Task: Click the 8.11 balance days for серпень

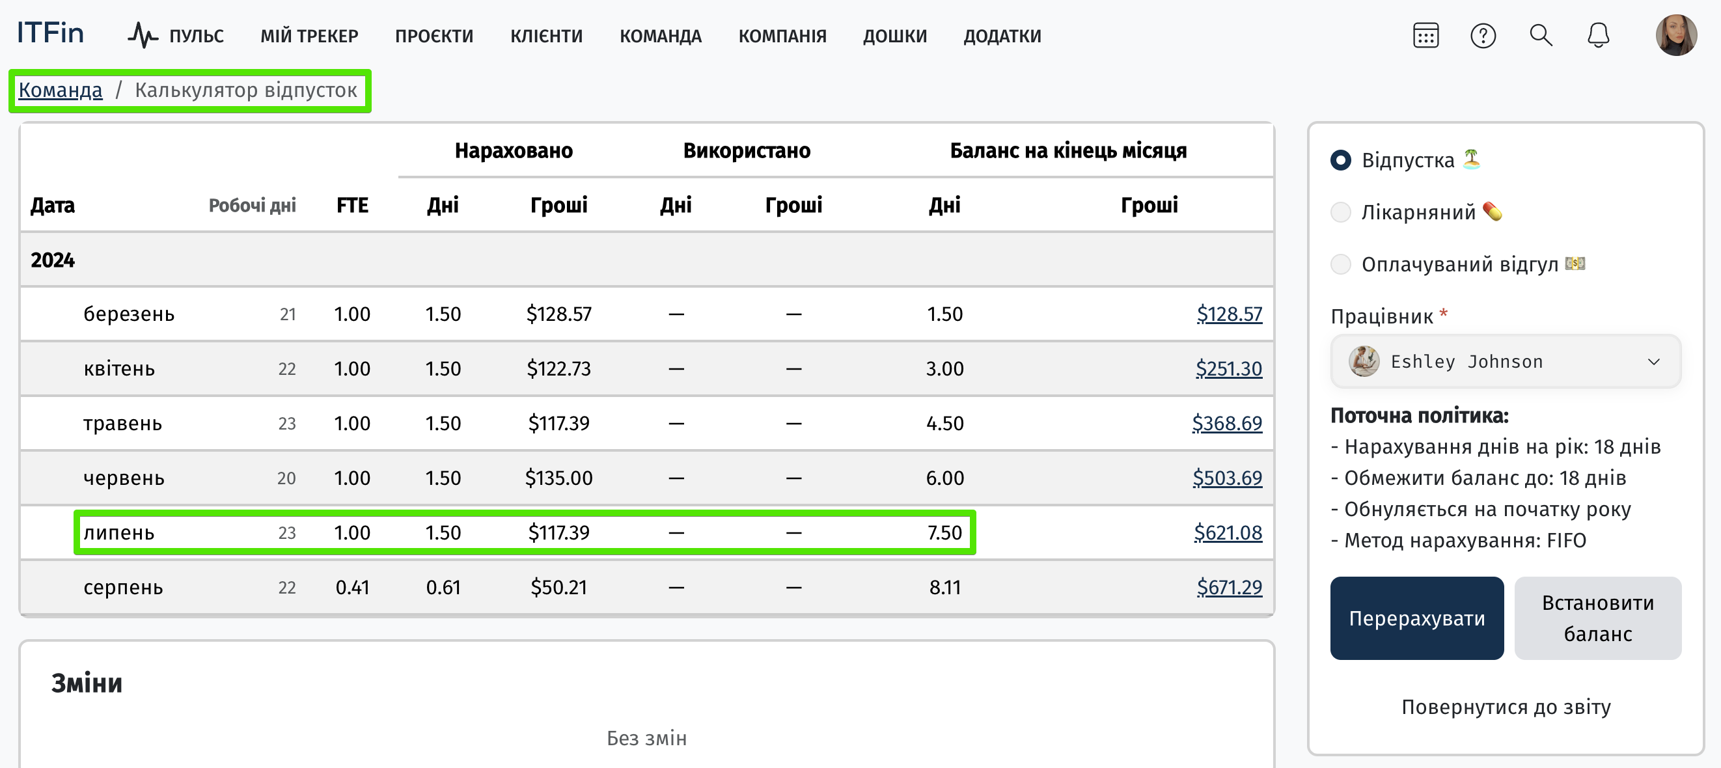Action: pos(944,588)
